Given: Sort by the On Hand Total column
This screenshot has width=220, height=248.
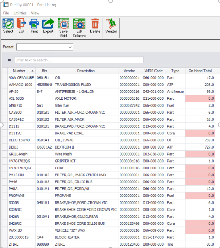Looking at the screenshot, I should tap(200, 71).
